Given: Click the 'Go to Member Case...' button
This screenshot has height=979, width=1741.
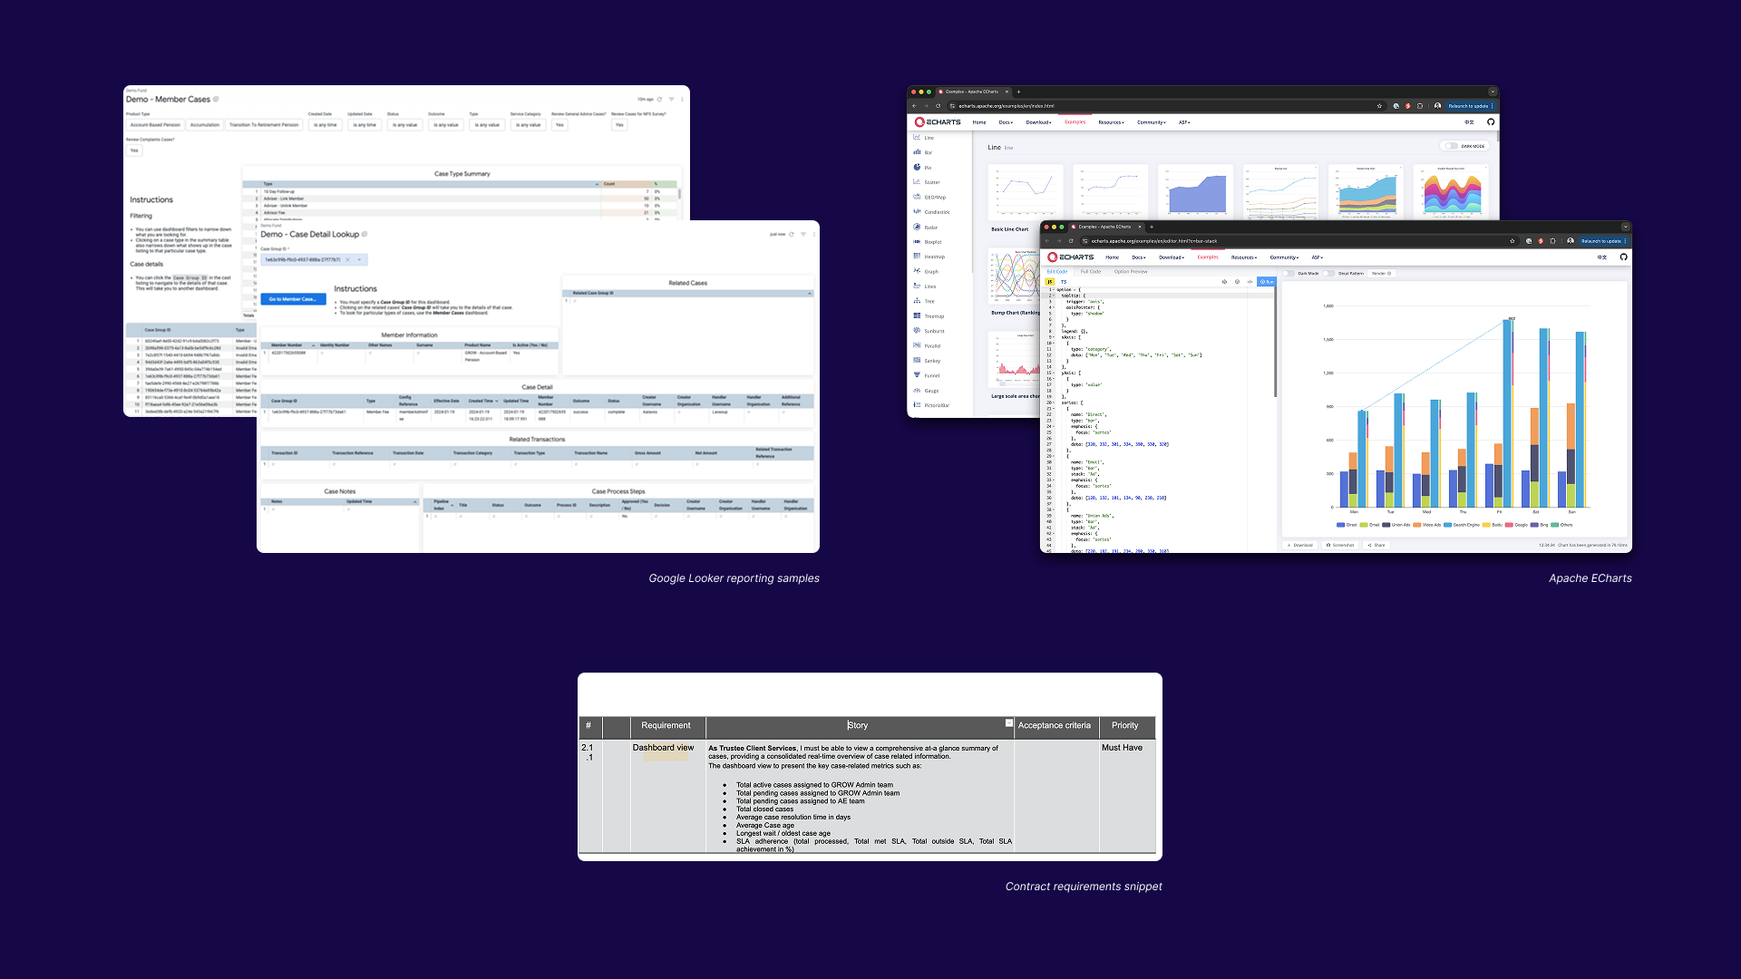Looking at the screenshot, I should (292, 299).
